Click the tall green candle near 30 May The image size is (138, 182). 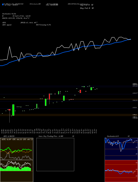click(13, 110)
